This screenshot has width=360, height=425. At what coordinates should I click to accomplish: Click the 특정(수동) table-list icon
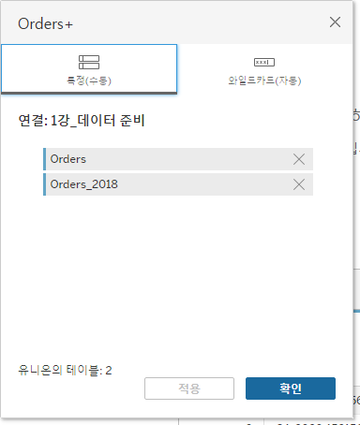89,62
